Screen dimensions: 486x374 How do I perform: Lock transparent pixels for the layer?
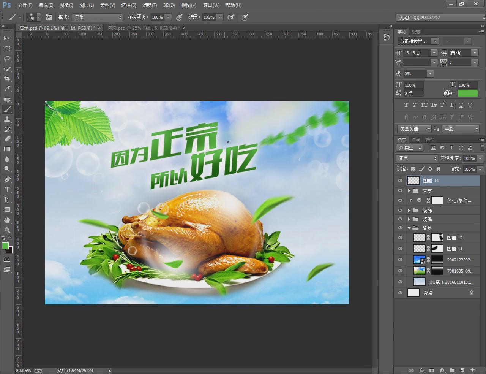click(x=413, y=169)
